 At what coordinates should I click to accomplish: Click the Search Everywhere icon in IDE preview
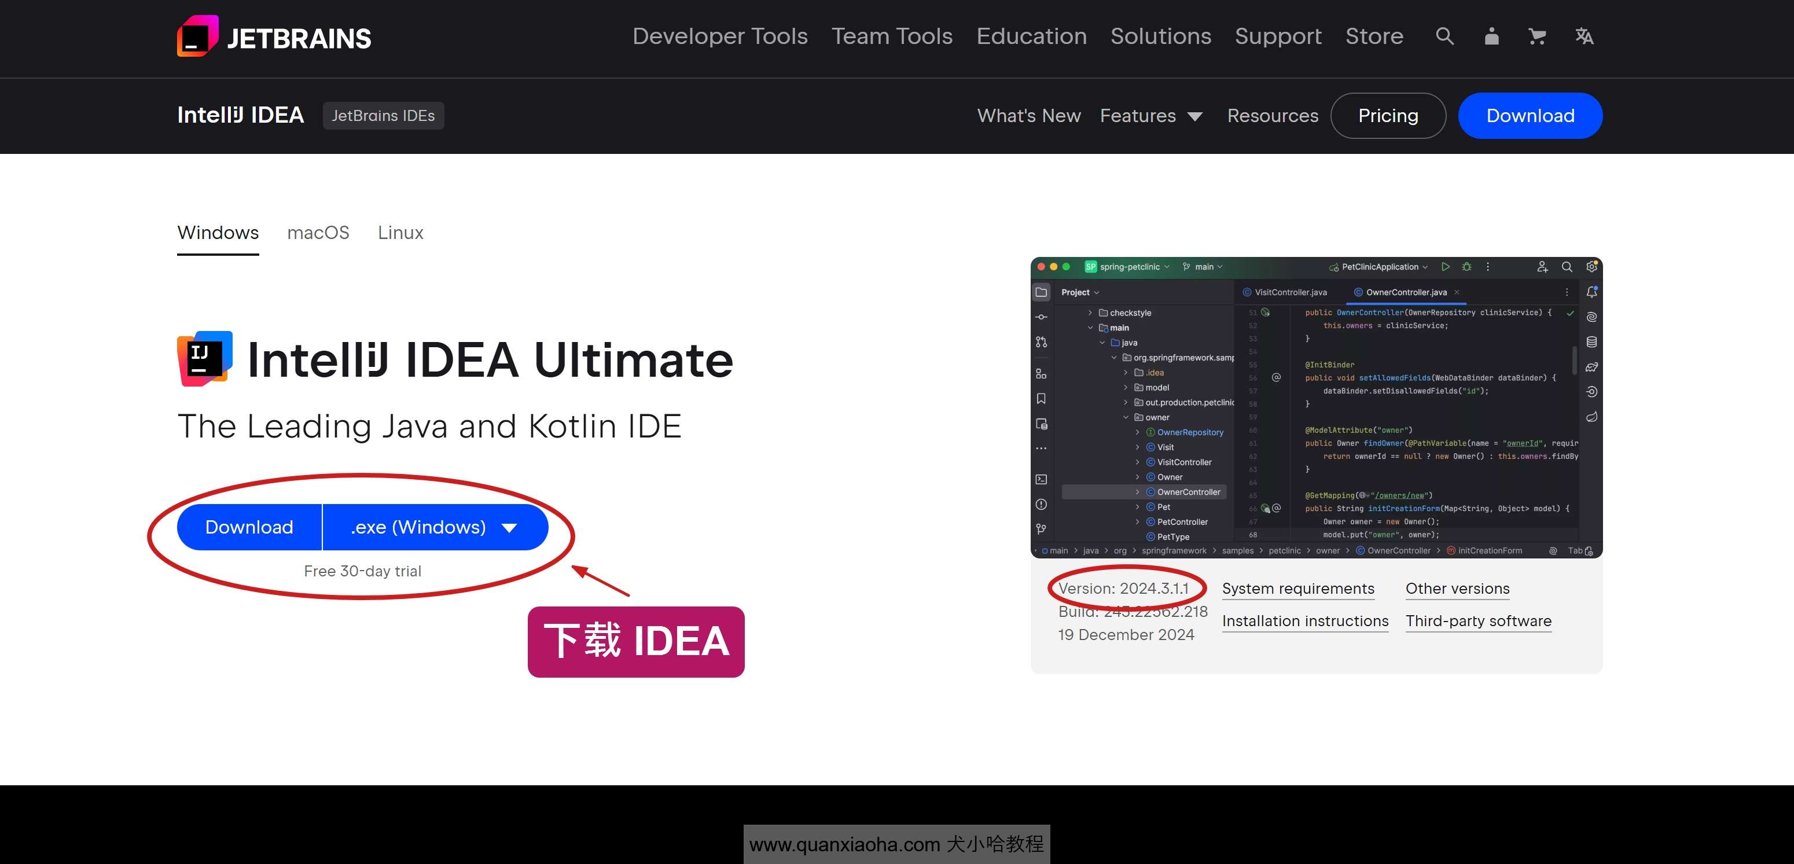(1567, 267)
